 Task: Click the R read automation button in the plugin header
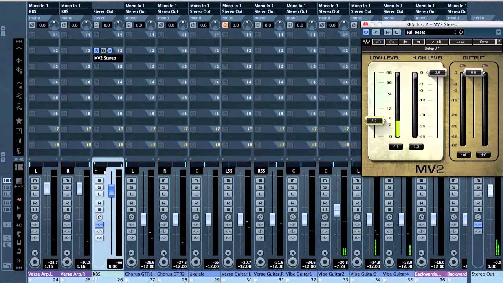tap(388, 32)
